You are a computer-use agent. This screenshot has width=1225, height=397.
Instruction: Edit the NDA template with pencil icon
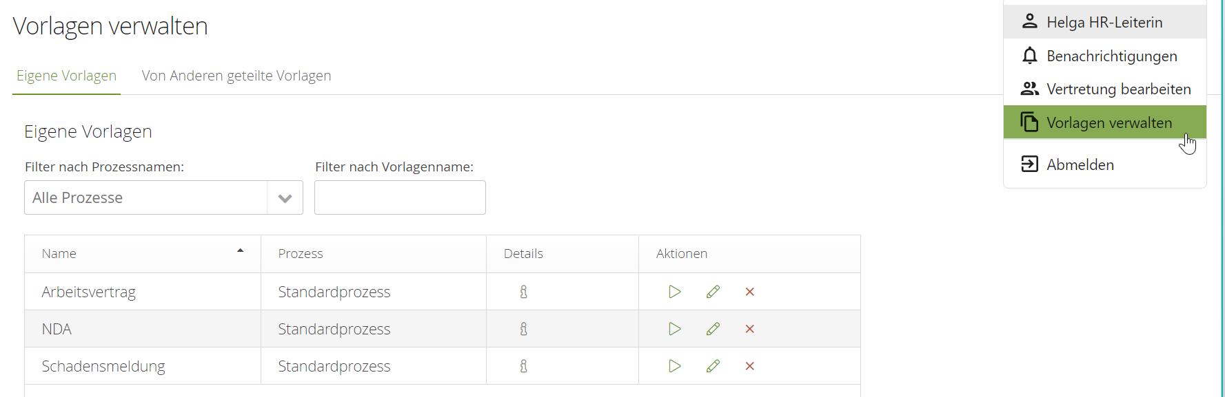click(x=713, y=329)
